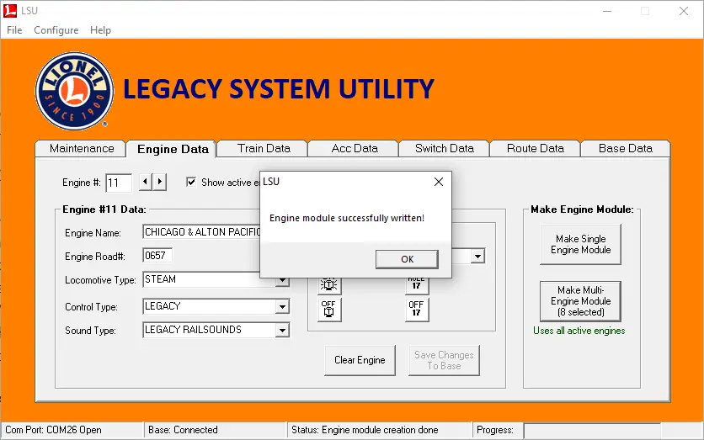Click the lit headlight ON icon button

coord(329,285)
